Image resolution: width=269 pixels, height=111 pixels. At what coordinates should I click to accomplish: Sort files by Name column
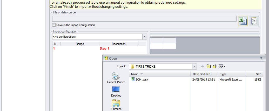[160, 74]
